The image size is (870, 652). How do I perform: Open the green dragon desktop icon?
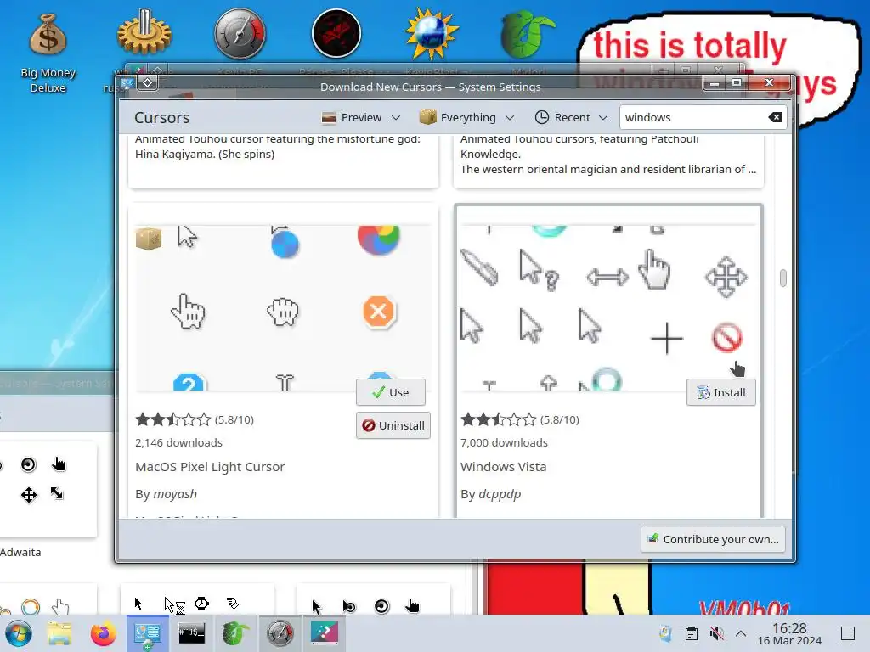pos(527,34)
